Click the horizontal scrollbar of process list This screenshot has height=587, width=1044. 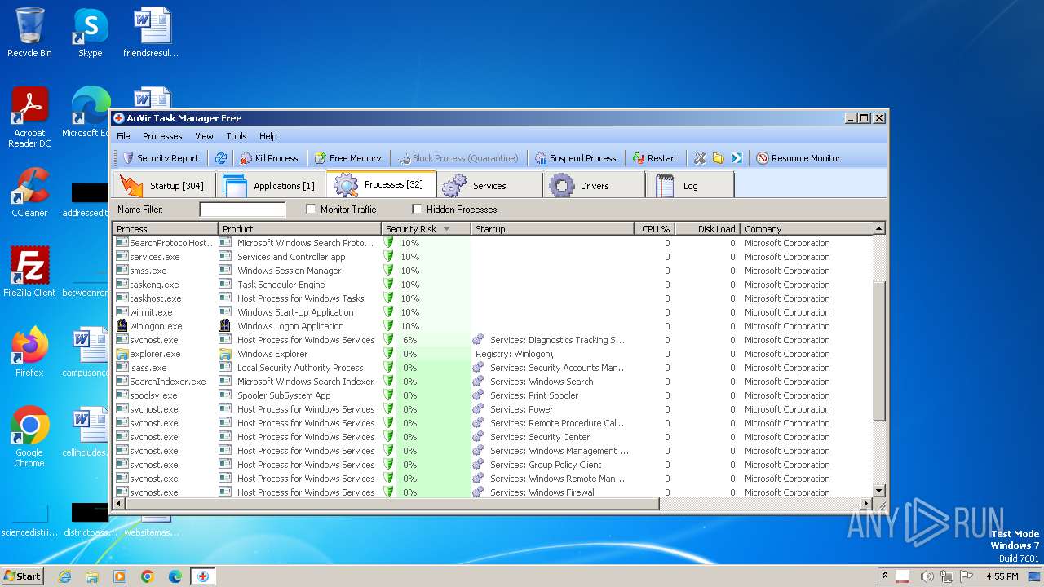[x=393, y=504]
